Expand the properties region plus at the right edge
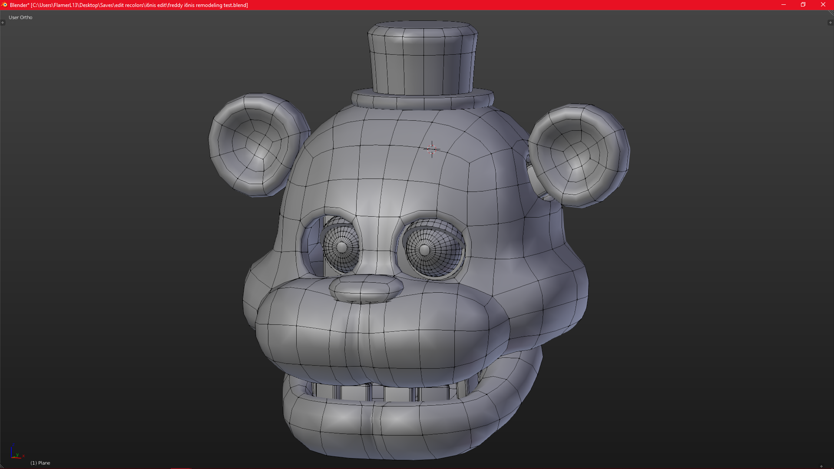Image resolution: width=834 pixels, height=469 pixels. (831, 23)
